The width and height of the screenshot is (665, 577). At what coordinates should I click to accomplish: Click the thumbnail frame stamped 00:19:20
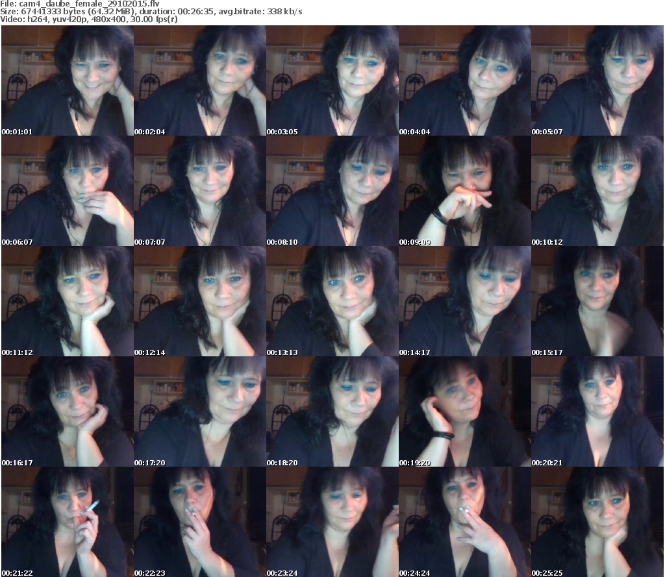pyautogui.click(x=465, y=411)
